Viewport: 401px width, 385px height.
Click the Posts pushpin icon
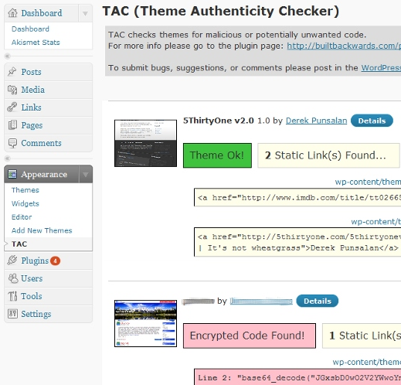point(12,72)
